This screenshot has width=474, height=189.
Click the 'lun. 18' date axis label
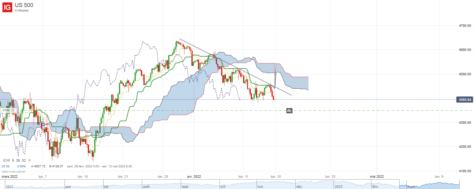click(275, 177)
